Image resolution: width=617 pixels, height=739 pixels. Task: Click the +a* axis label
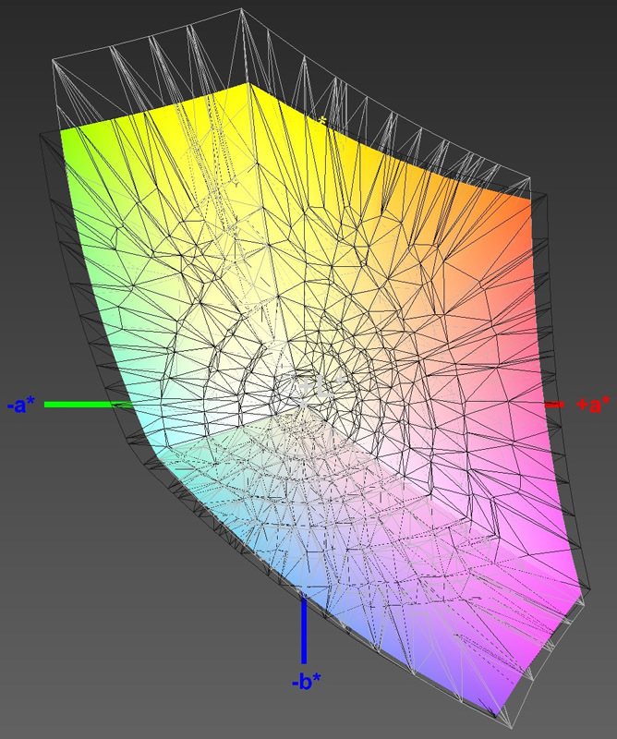(593, 405)
